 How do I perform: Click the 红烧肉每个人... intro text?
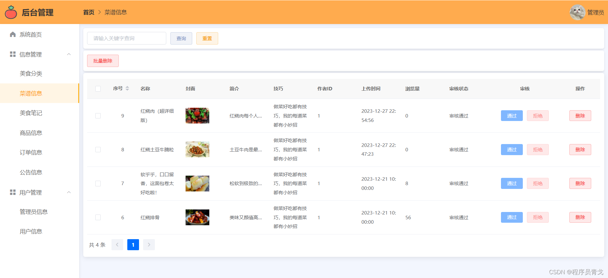tap(246, 116)
